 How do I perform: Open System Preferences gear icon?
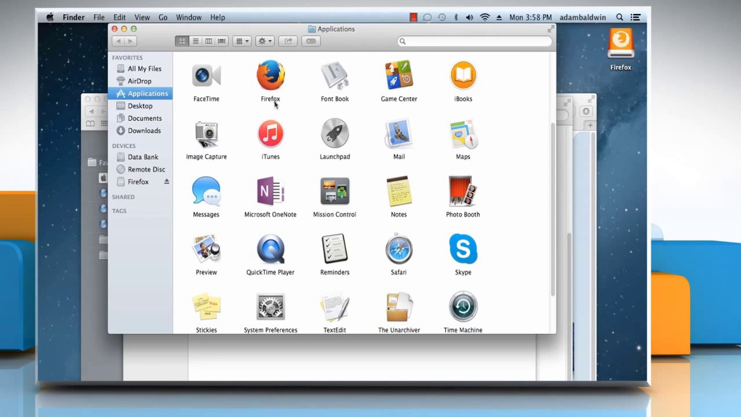pos(270,308)
